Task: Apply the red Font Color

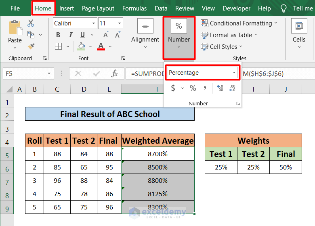Action: click(101, 46)
